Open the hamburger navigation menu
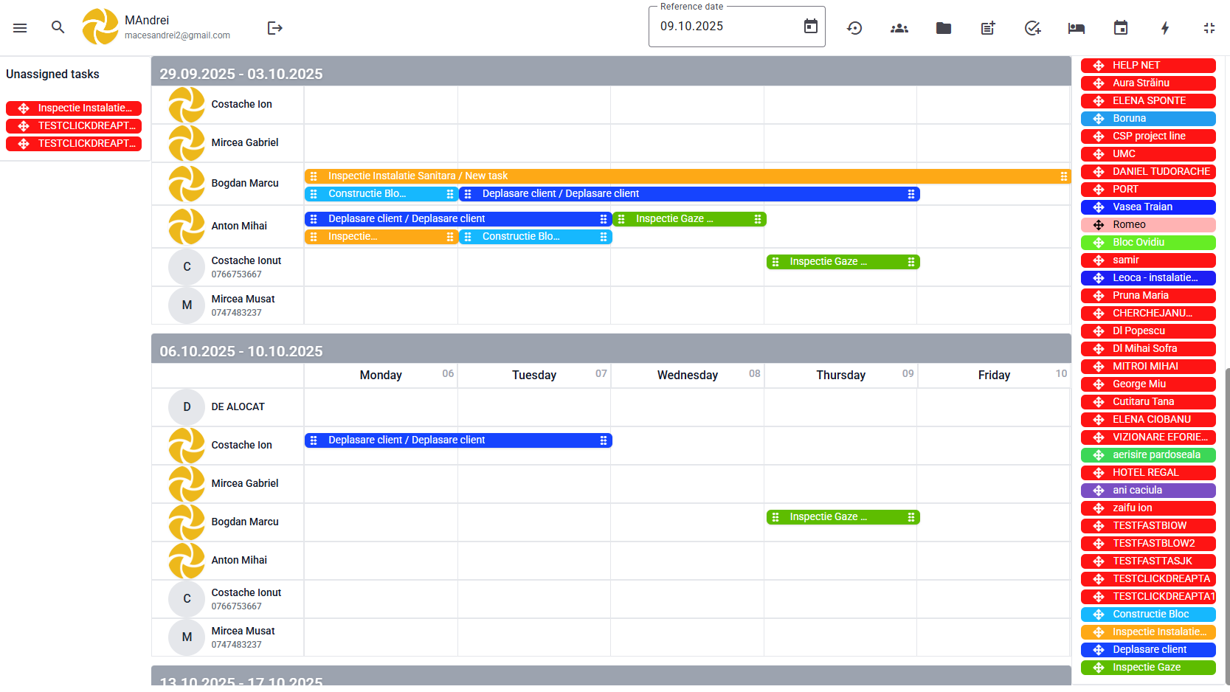The width and height of the screenshot is (1230, 692). click(20, 28)
